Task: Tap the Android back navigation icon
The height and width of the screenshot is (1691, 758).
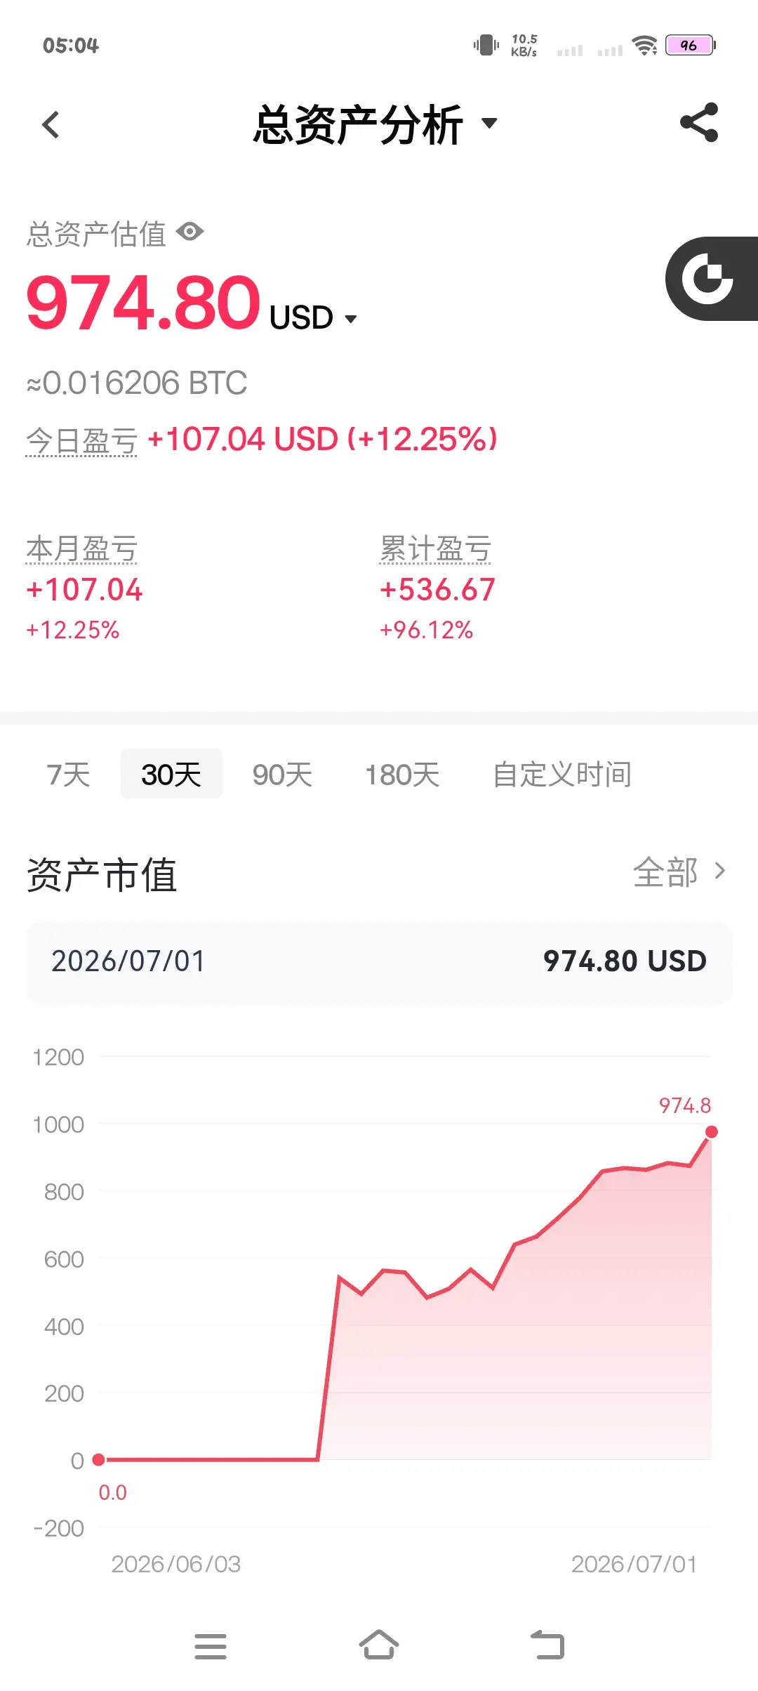Action: pyautogui.click(x=547, y=1645)
